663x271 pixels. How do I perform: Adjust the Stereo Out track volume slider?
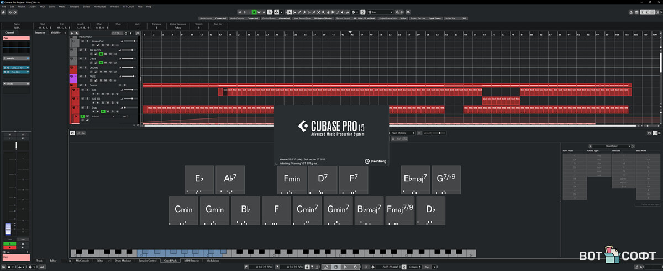pos(130,41)
